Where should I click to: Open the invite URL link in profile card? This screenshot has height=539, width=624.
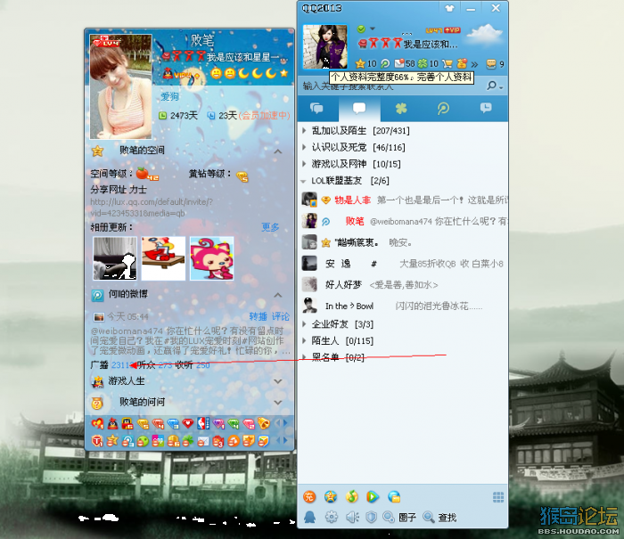152,208
